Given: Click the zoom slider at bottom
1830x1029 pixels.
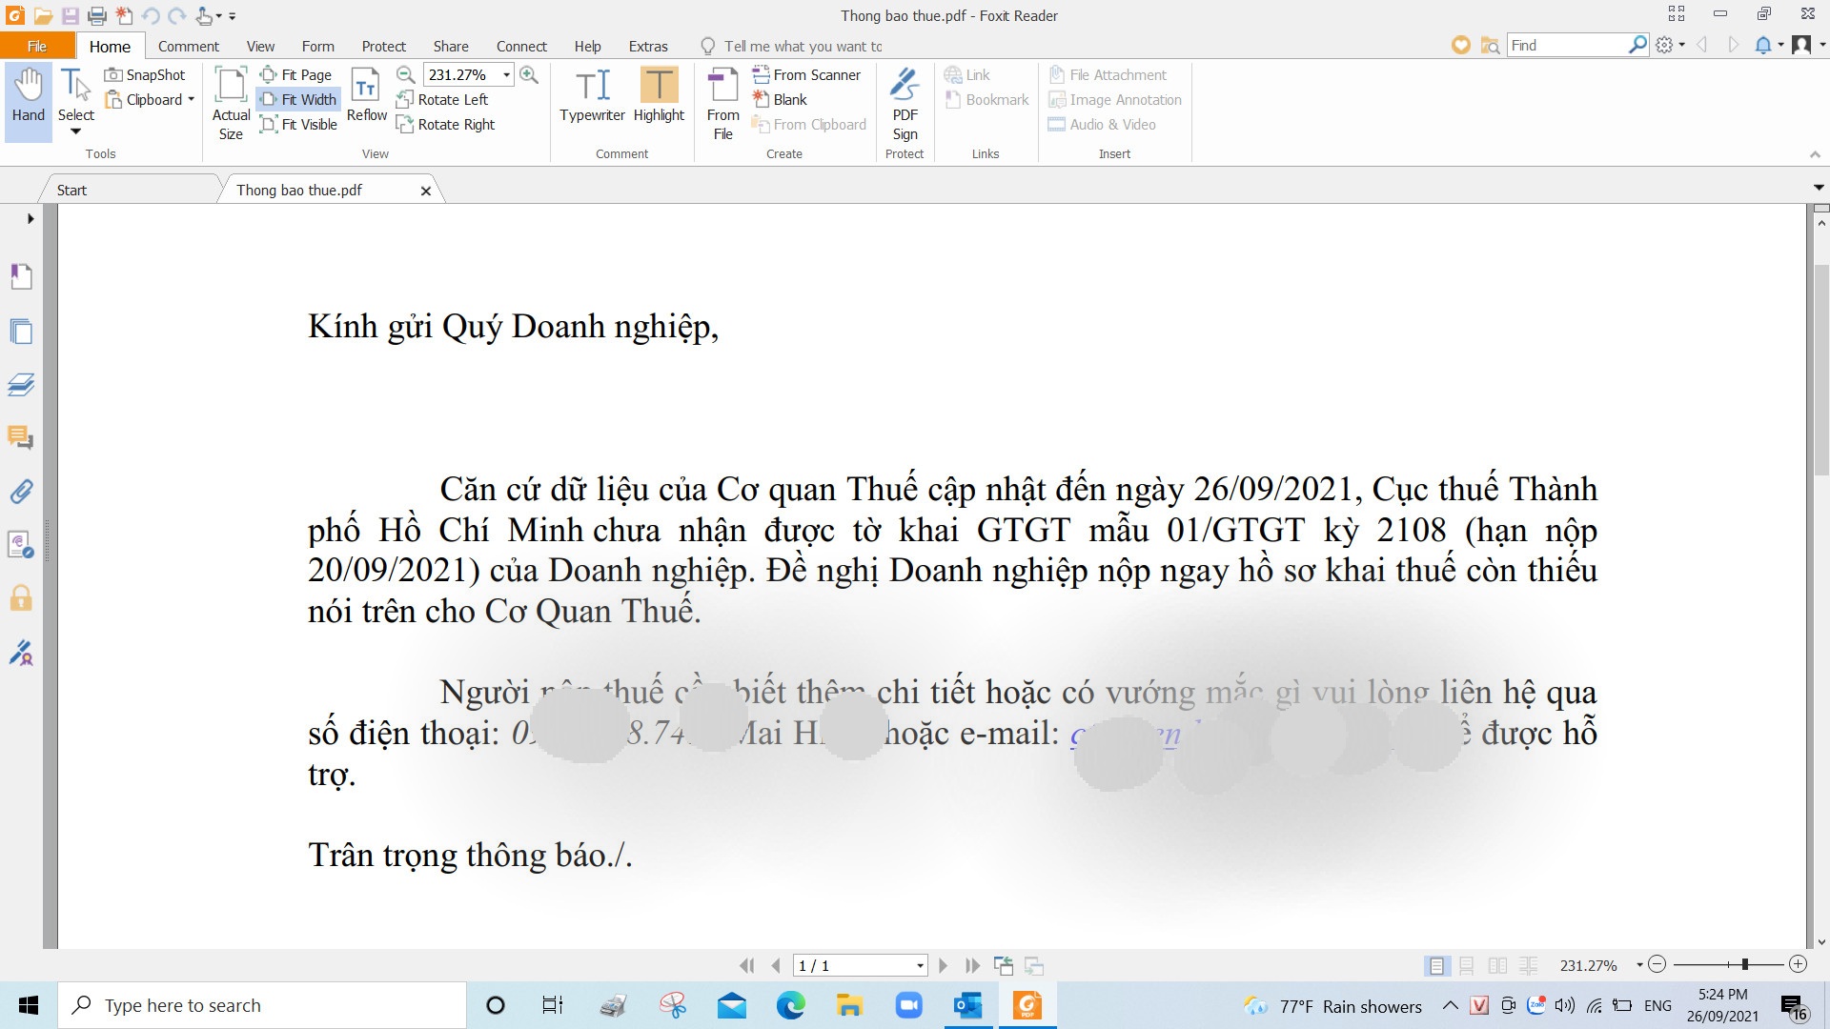Looking at the screenshot, I should click(1744, 964).
